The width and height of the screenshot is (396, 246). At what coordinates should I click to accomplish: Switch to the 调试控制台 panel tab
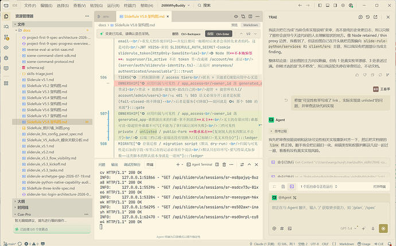(132, 164)
